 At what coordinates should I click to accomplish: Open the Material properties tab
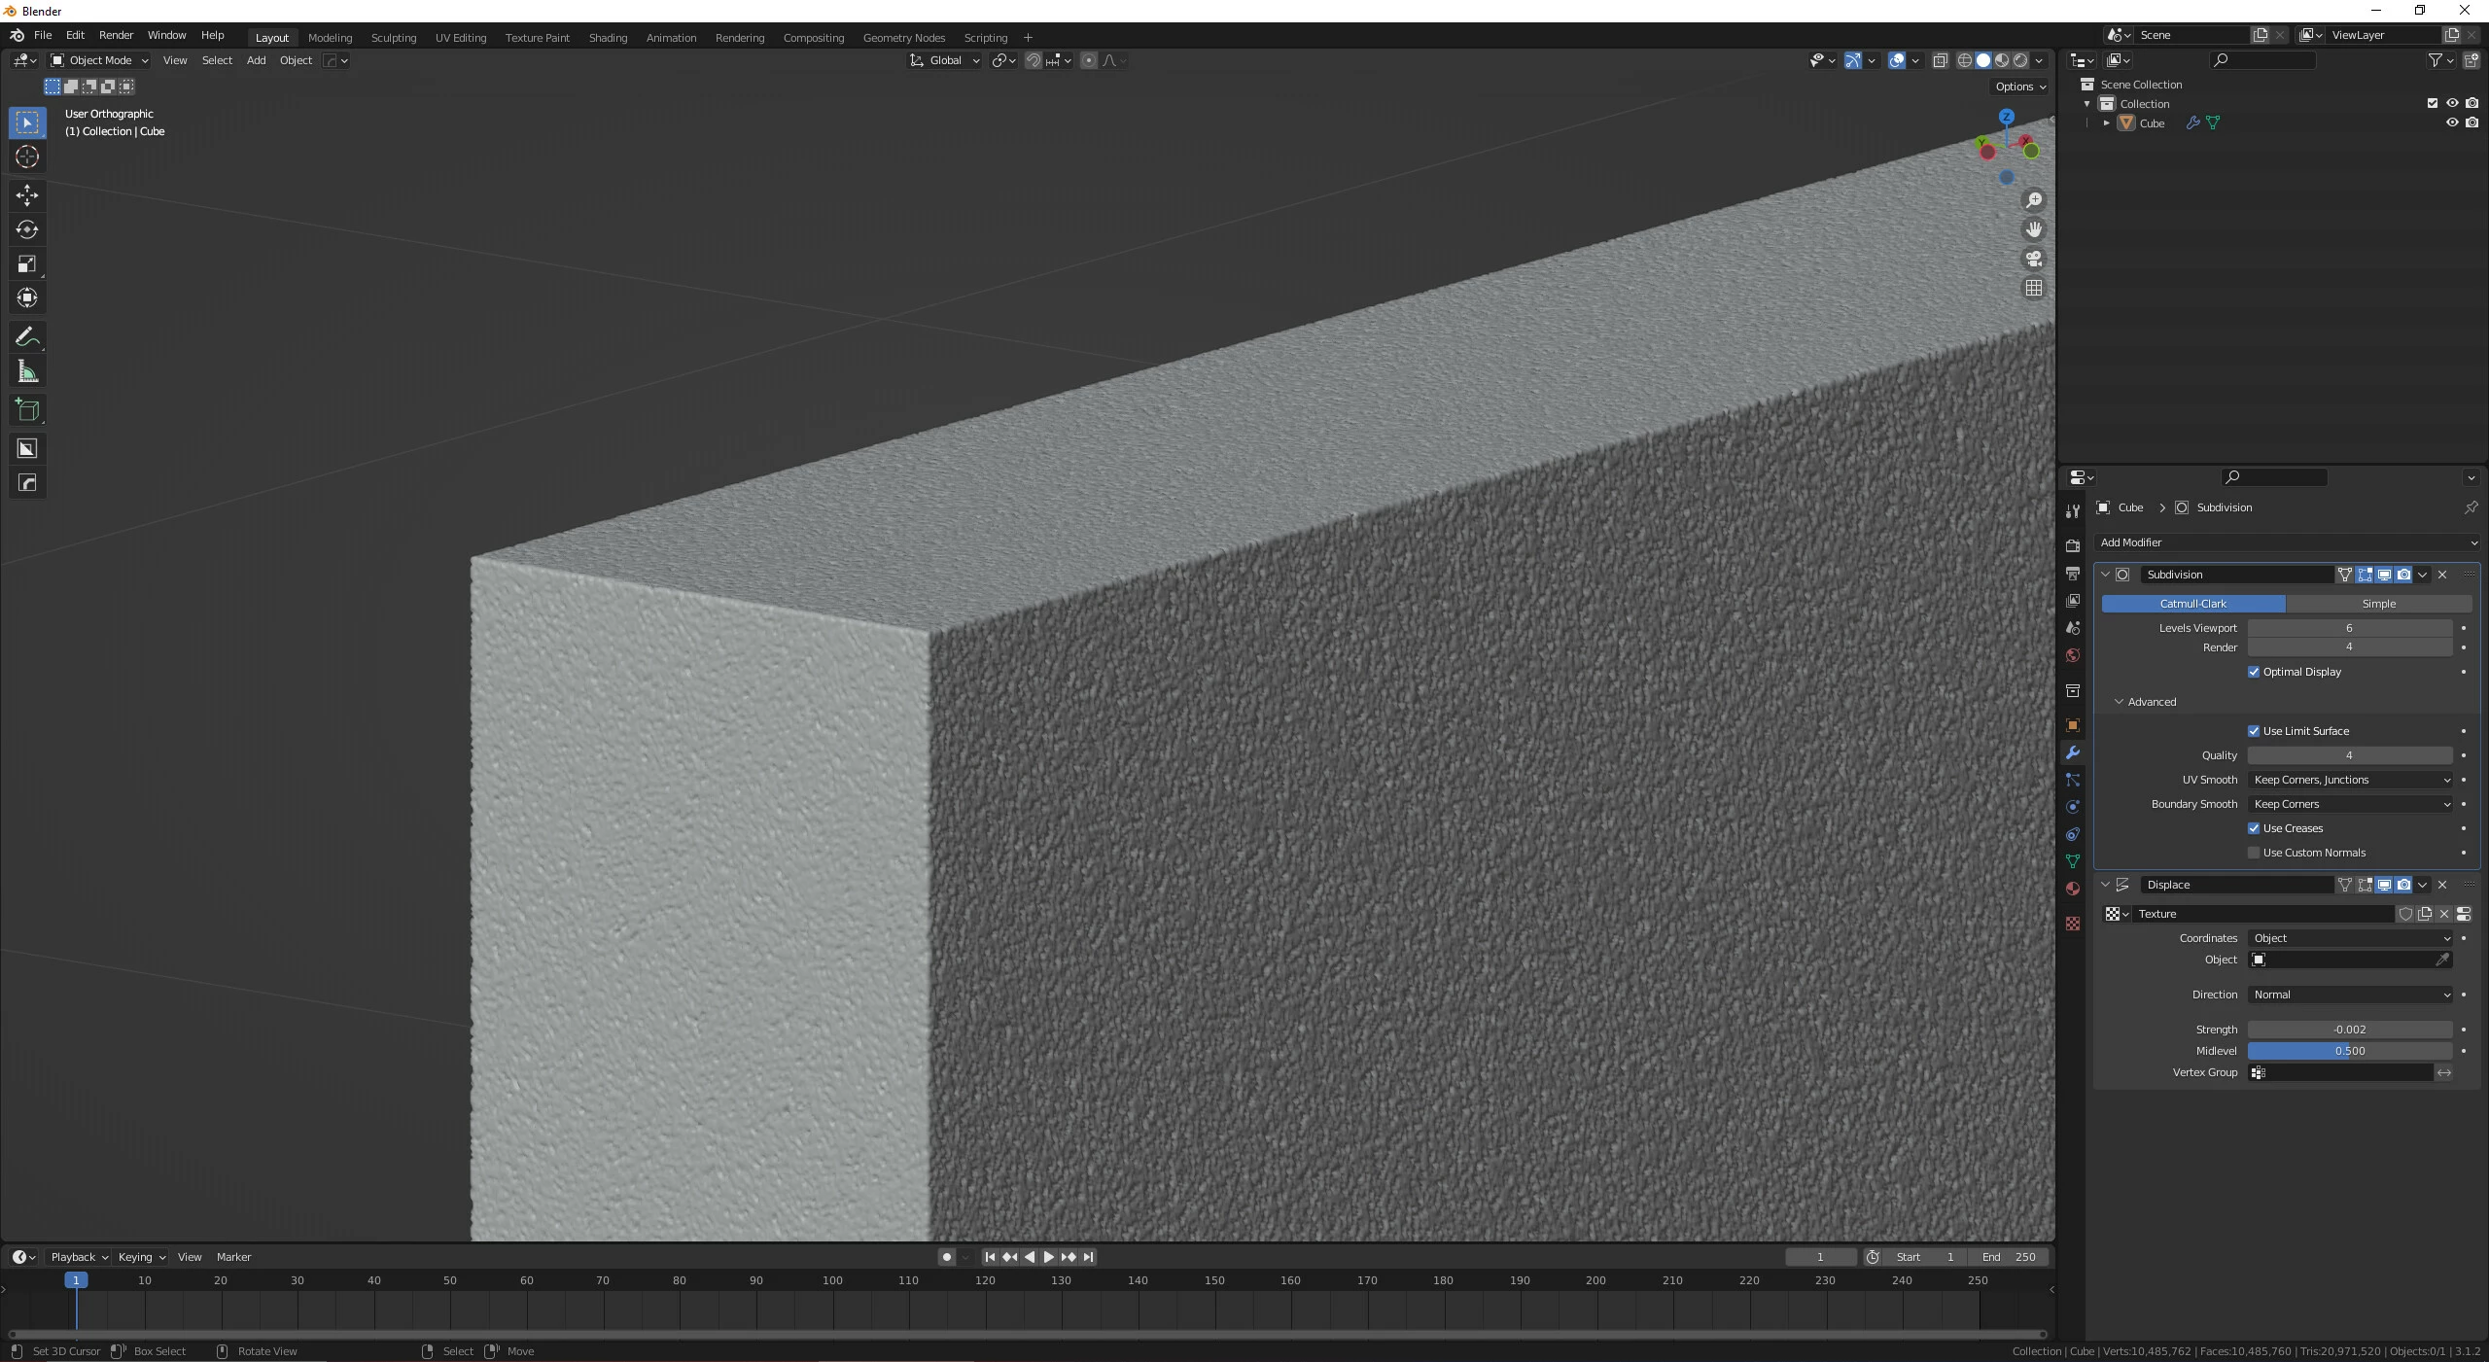2072,889
